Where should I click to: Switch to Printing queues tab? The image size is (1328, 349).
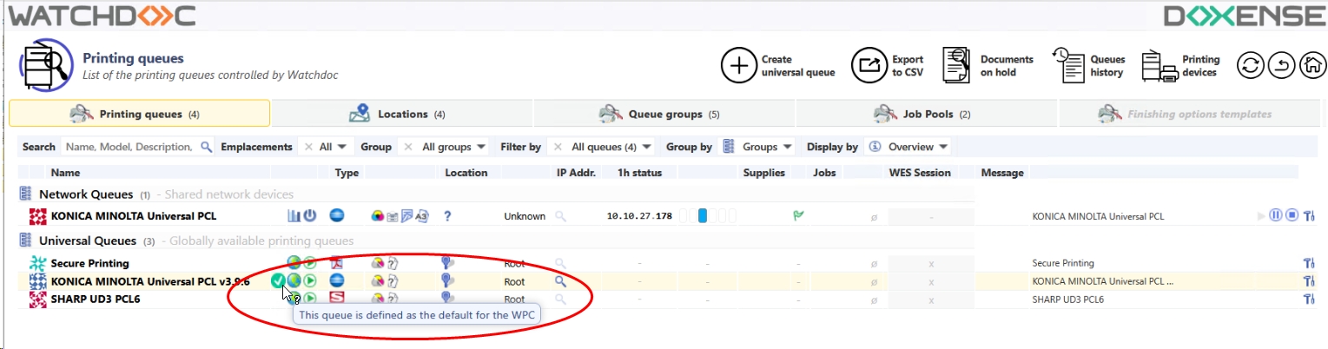140,114
